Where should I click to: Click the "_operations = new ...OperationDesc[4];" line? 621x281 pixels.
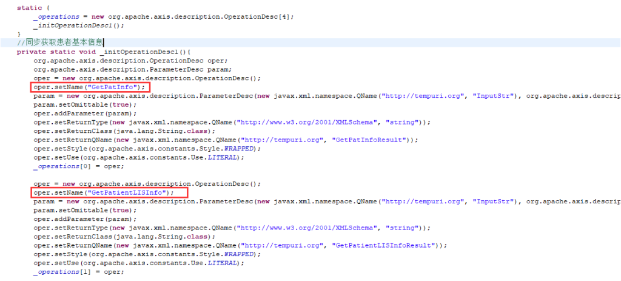tap(164, 16)
